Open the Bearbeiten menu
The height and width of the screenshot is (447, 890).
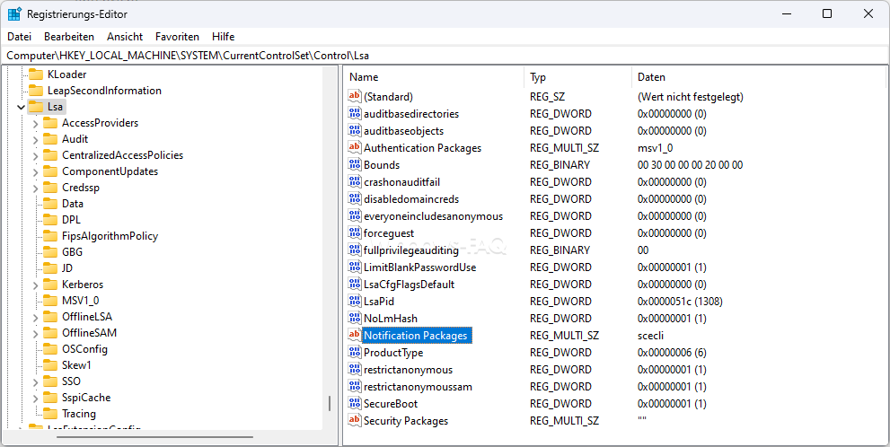(x=69, y=37)
